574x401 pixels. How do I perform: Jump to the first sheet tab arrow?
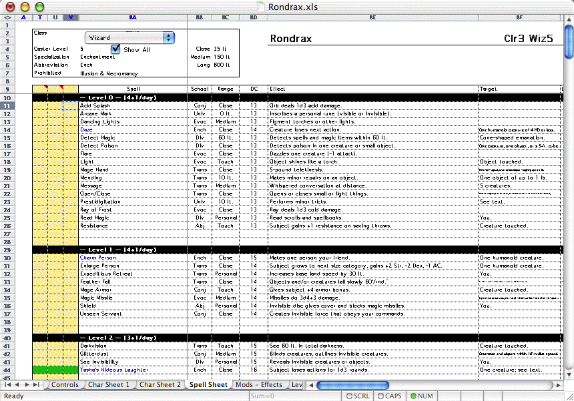[7, 385]
